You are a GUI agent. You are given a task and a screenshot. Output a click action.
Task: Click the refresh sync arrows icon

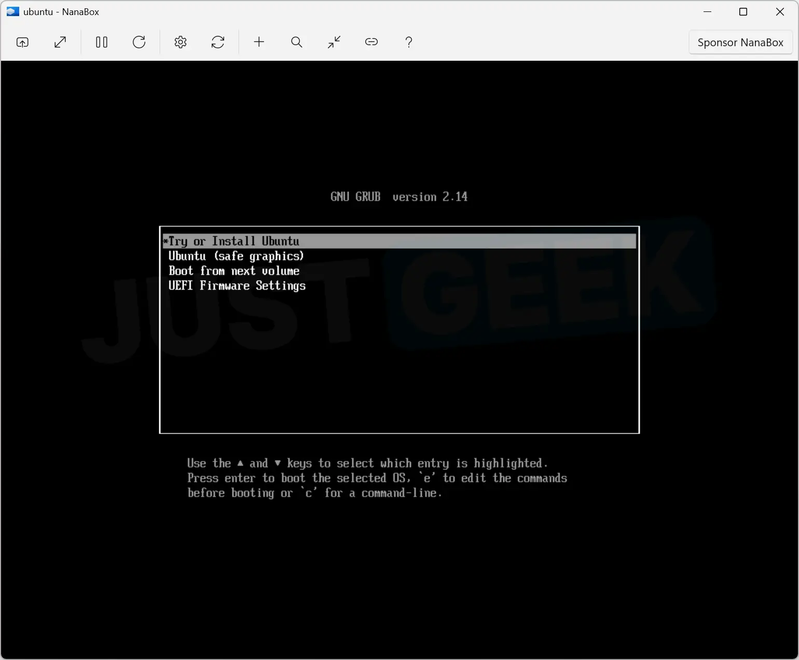click(218, 42)
